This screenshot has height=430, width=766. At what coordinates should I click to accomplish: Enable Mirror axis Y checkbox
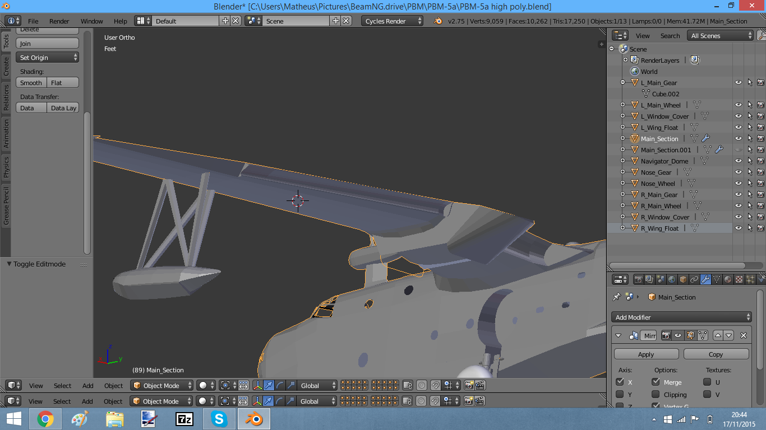(620, 394)
